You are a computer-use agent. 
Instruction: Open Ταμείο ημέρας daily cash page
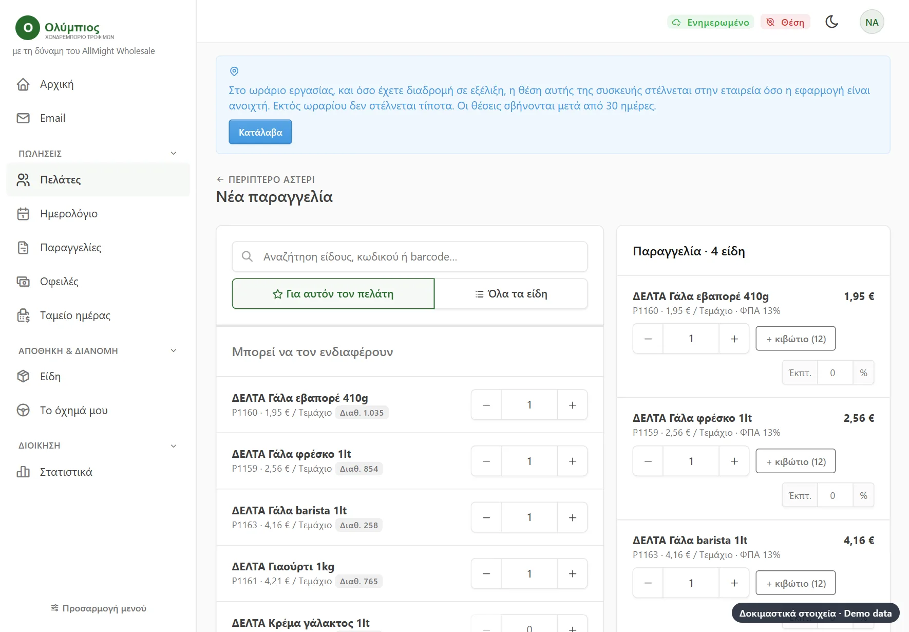[x=98, y=315]
